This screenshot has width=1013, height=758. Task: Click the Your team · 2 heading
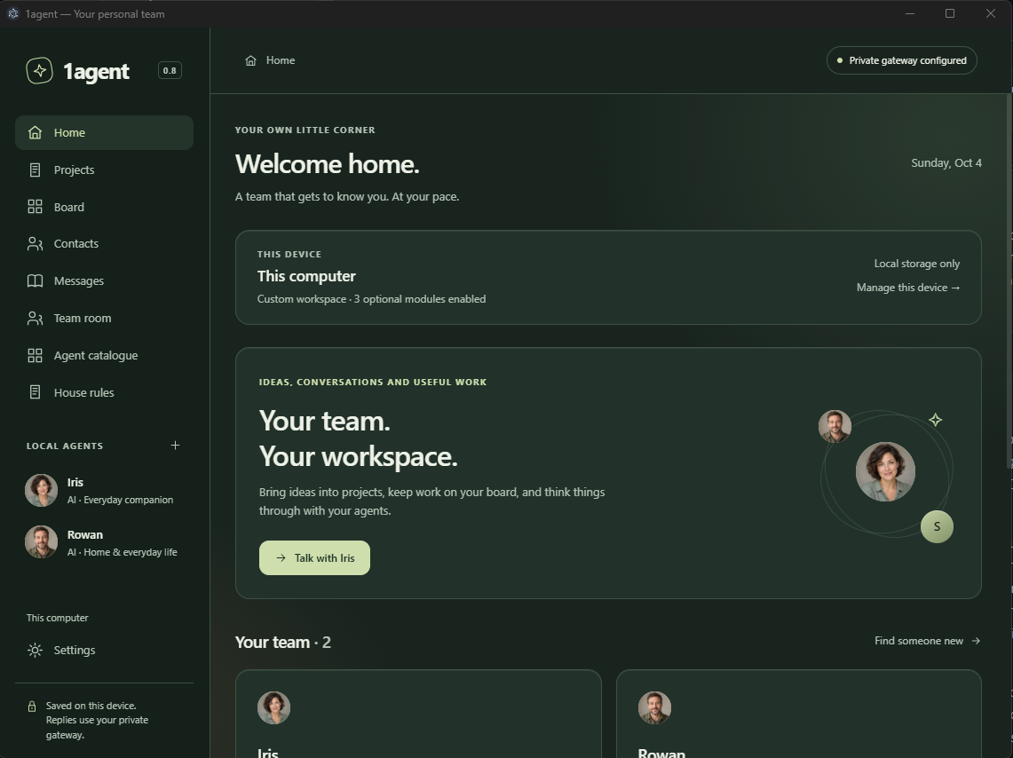(283, 643)
